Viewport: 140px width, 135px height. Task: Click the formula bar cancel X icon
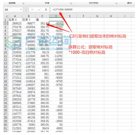32,10
